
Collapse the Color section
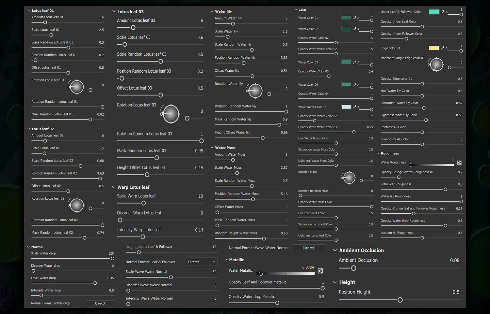click(x=296, y=10)
